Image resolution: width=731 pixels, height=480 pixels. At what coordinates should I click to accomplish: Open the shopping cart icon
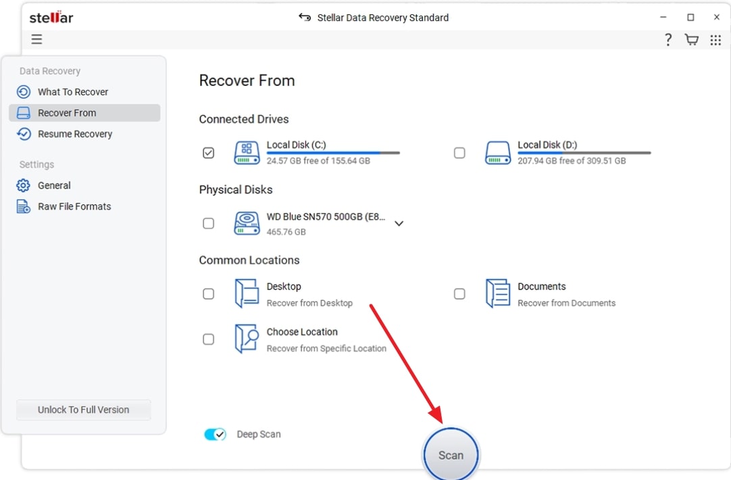[x=691, y=39]
